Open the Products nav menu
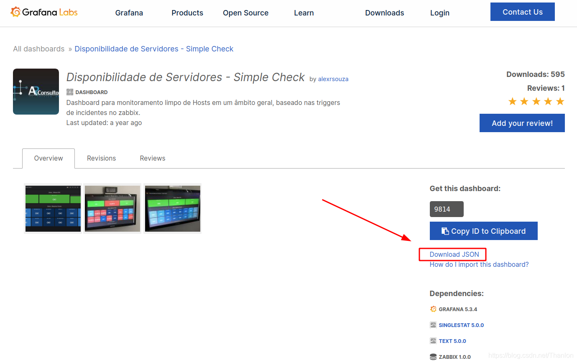Viewport: 577px width, 363px height. click(x=187, y=13)
